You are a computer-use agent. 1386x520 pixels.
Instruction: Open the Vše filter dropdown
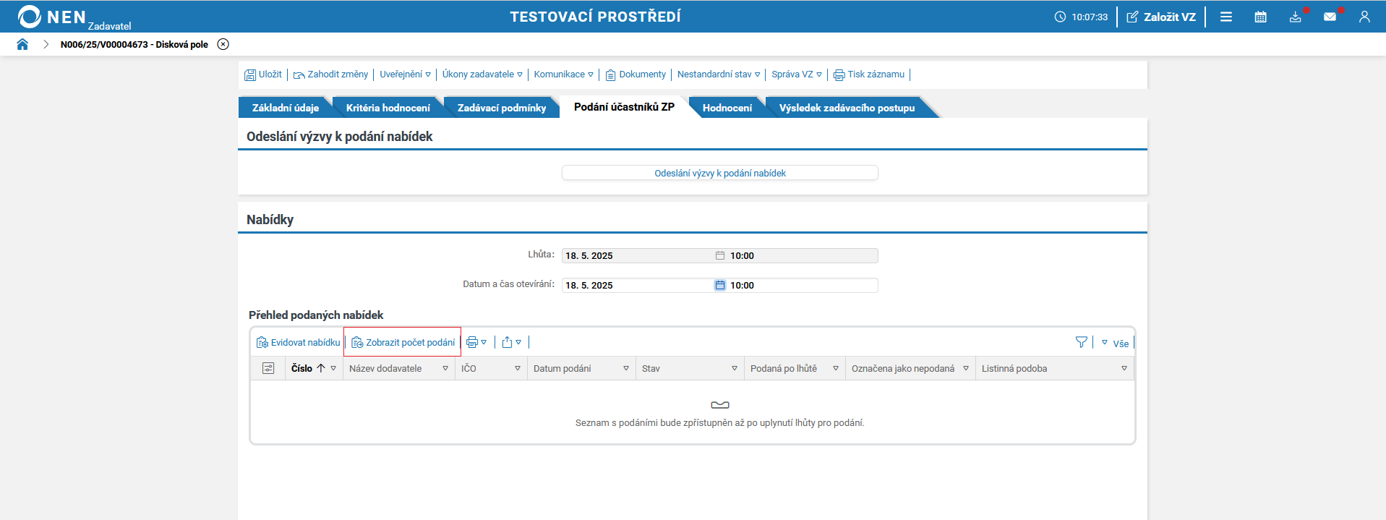click(1115, 344)
